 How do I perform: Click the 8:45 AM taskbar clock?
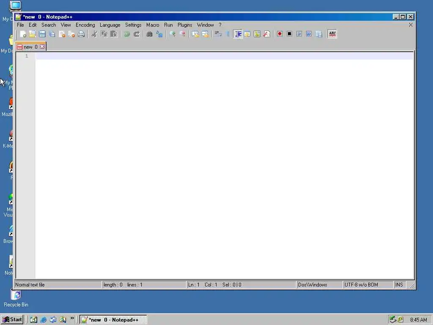pos(418,320)
